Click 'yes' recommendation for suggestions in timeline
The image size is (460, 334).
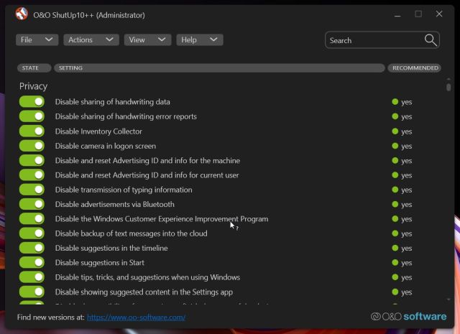(407, 248)
